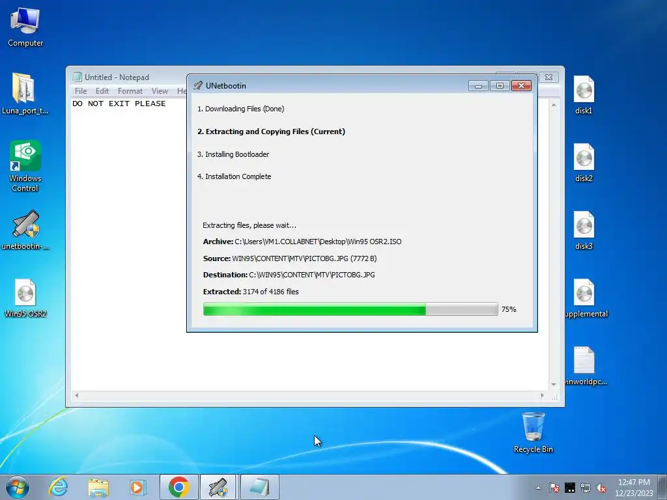Select the winworldpc text file icon
Viewport: 667px width, 500px height.
[586, 366]
